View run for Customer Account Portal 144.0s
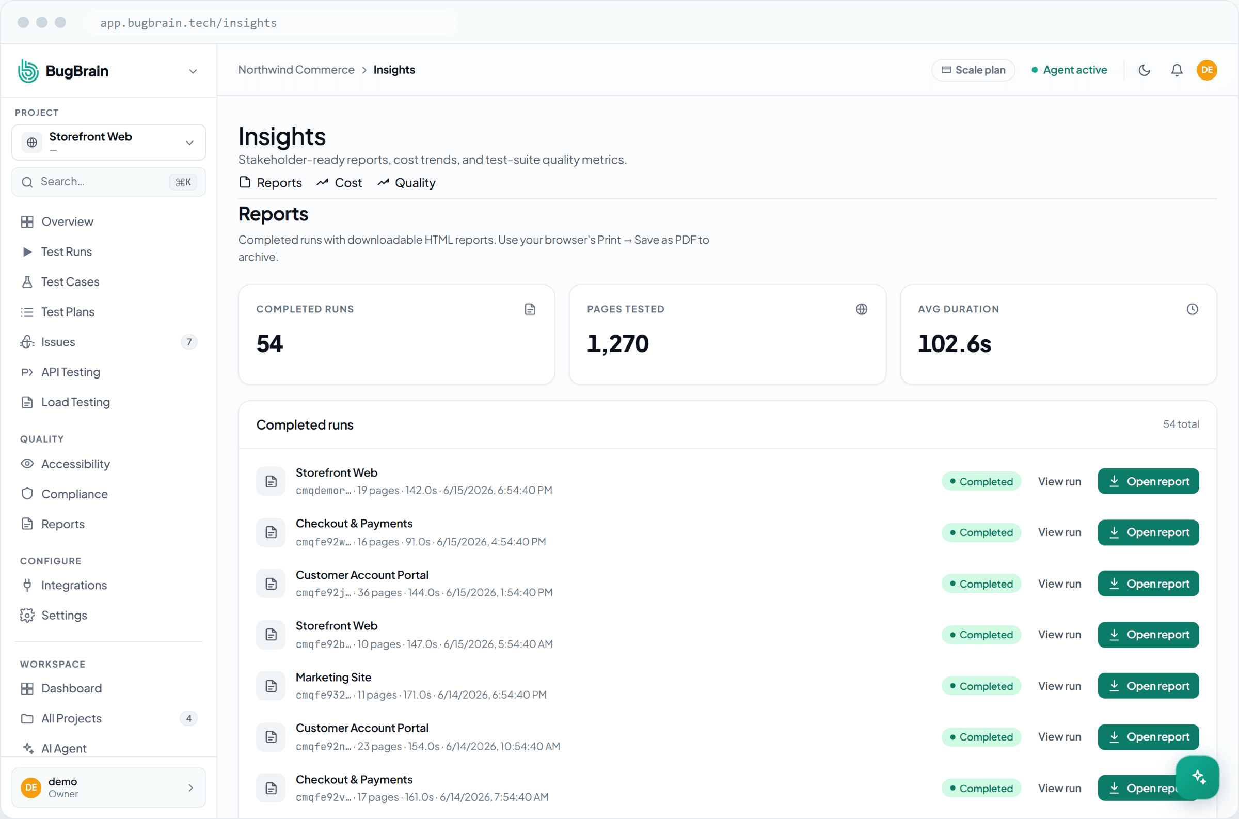The width and height of the screenshot is (1239, 819). coord(1059,584)
